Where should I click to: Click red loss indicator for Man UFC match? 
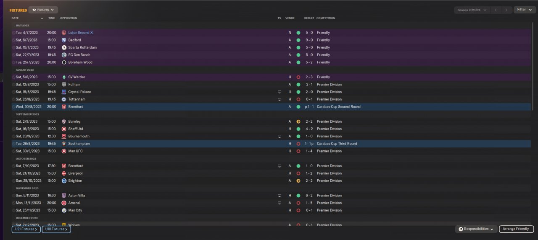coord(298,151)
